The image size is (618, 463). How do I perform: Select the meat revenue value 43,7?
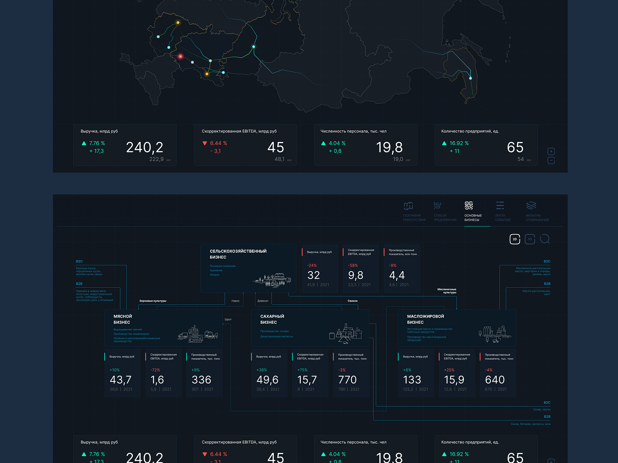pos(121,380)
